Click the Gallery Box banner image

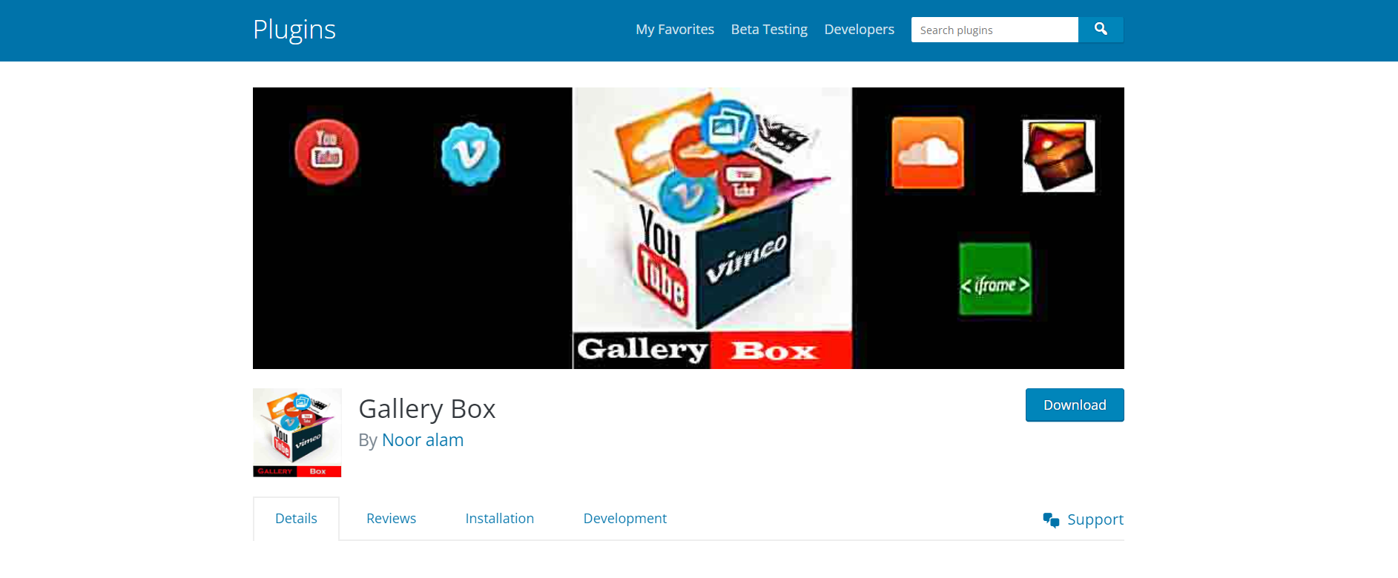[688, 228]
